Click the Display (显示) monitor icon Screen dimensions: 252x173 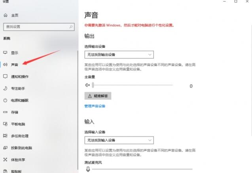5,53
